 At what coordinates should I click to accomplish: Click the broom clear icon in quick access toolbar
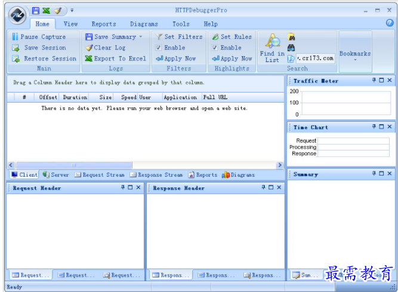58,11
